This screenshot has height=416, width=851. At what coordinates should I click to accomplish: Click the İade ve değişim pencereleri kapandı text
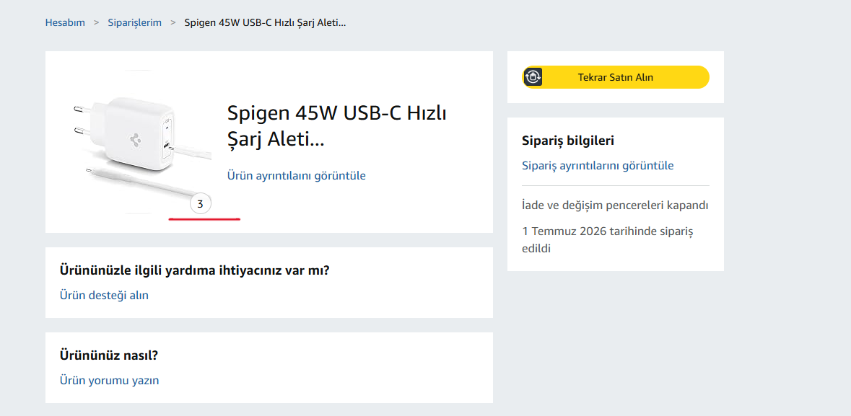(615, 205)
